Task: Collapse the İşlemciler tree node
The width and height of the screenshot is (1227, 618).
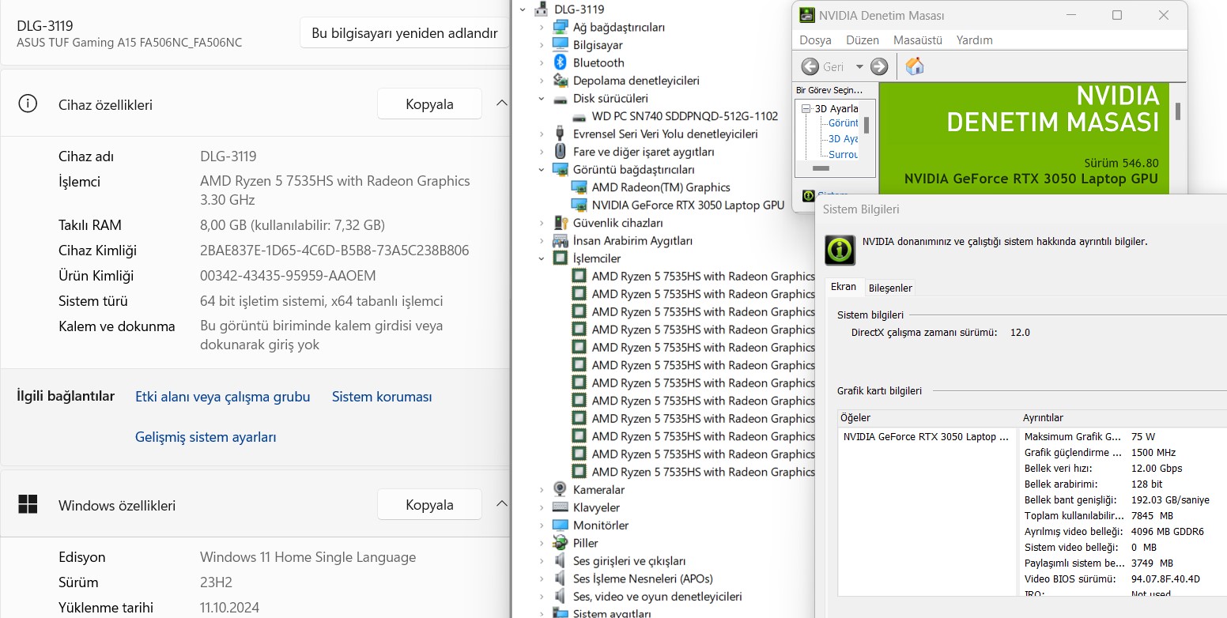Action: point(542,258)
